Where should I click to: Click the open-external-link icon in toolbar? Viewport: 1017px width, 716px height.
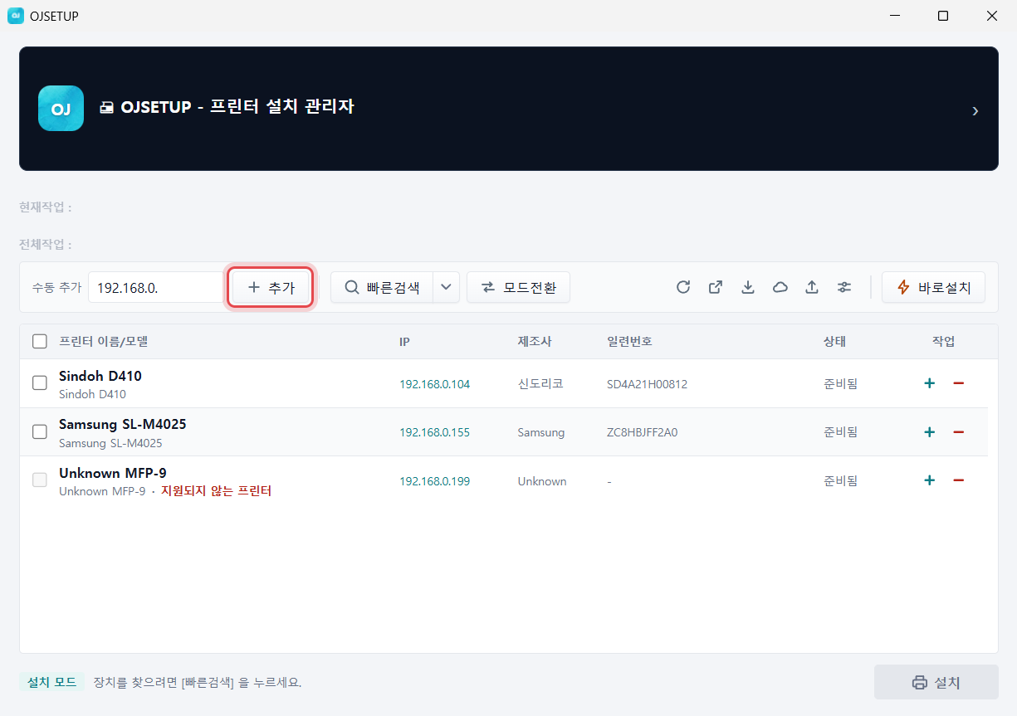716,287
